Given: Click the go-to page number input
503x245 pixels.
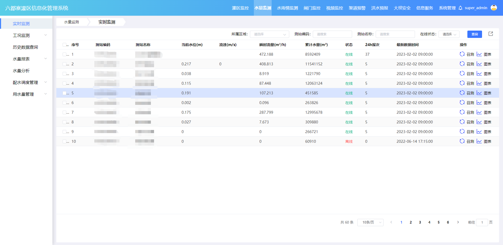Looking at the screenshot, I should 482,222.
